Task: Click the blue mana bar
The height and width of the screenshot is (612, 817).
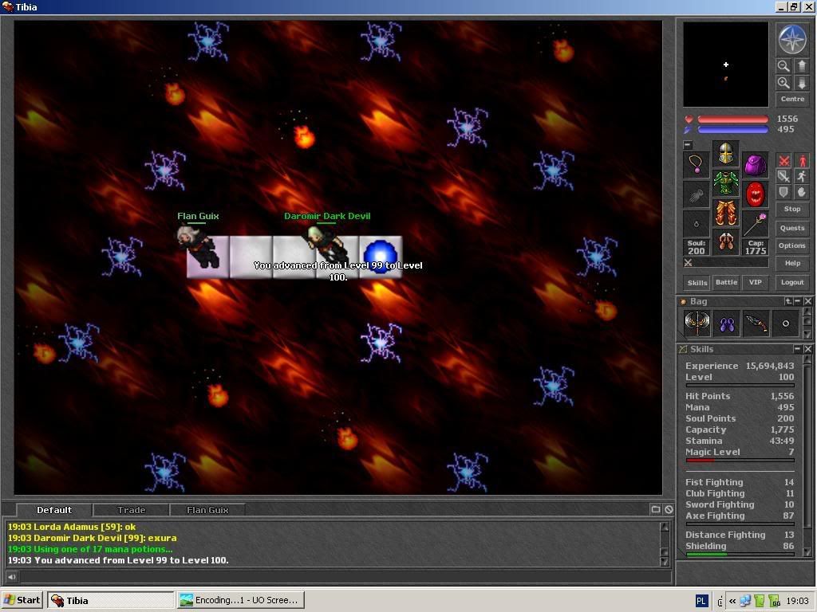Action: (732, 130)
